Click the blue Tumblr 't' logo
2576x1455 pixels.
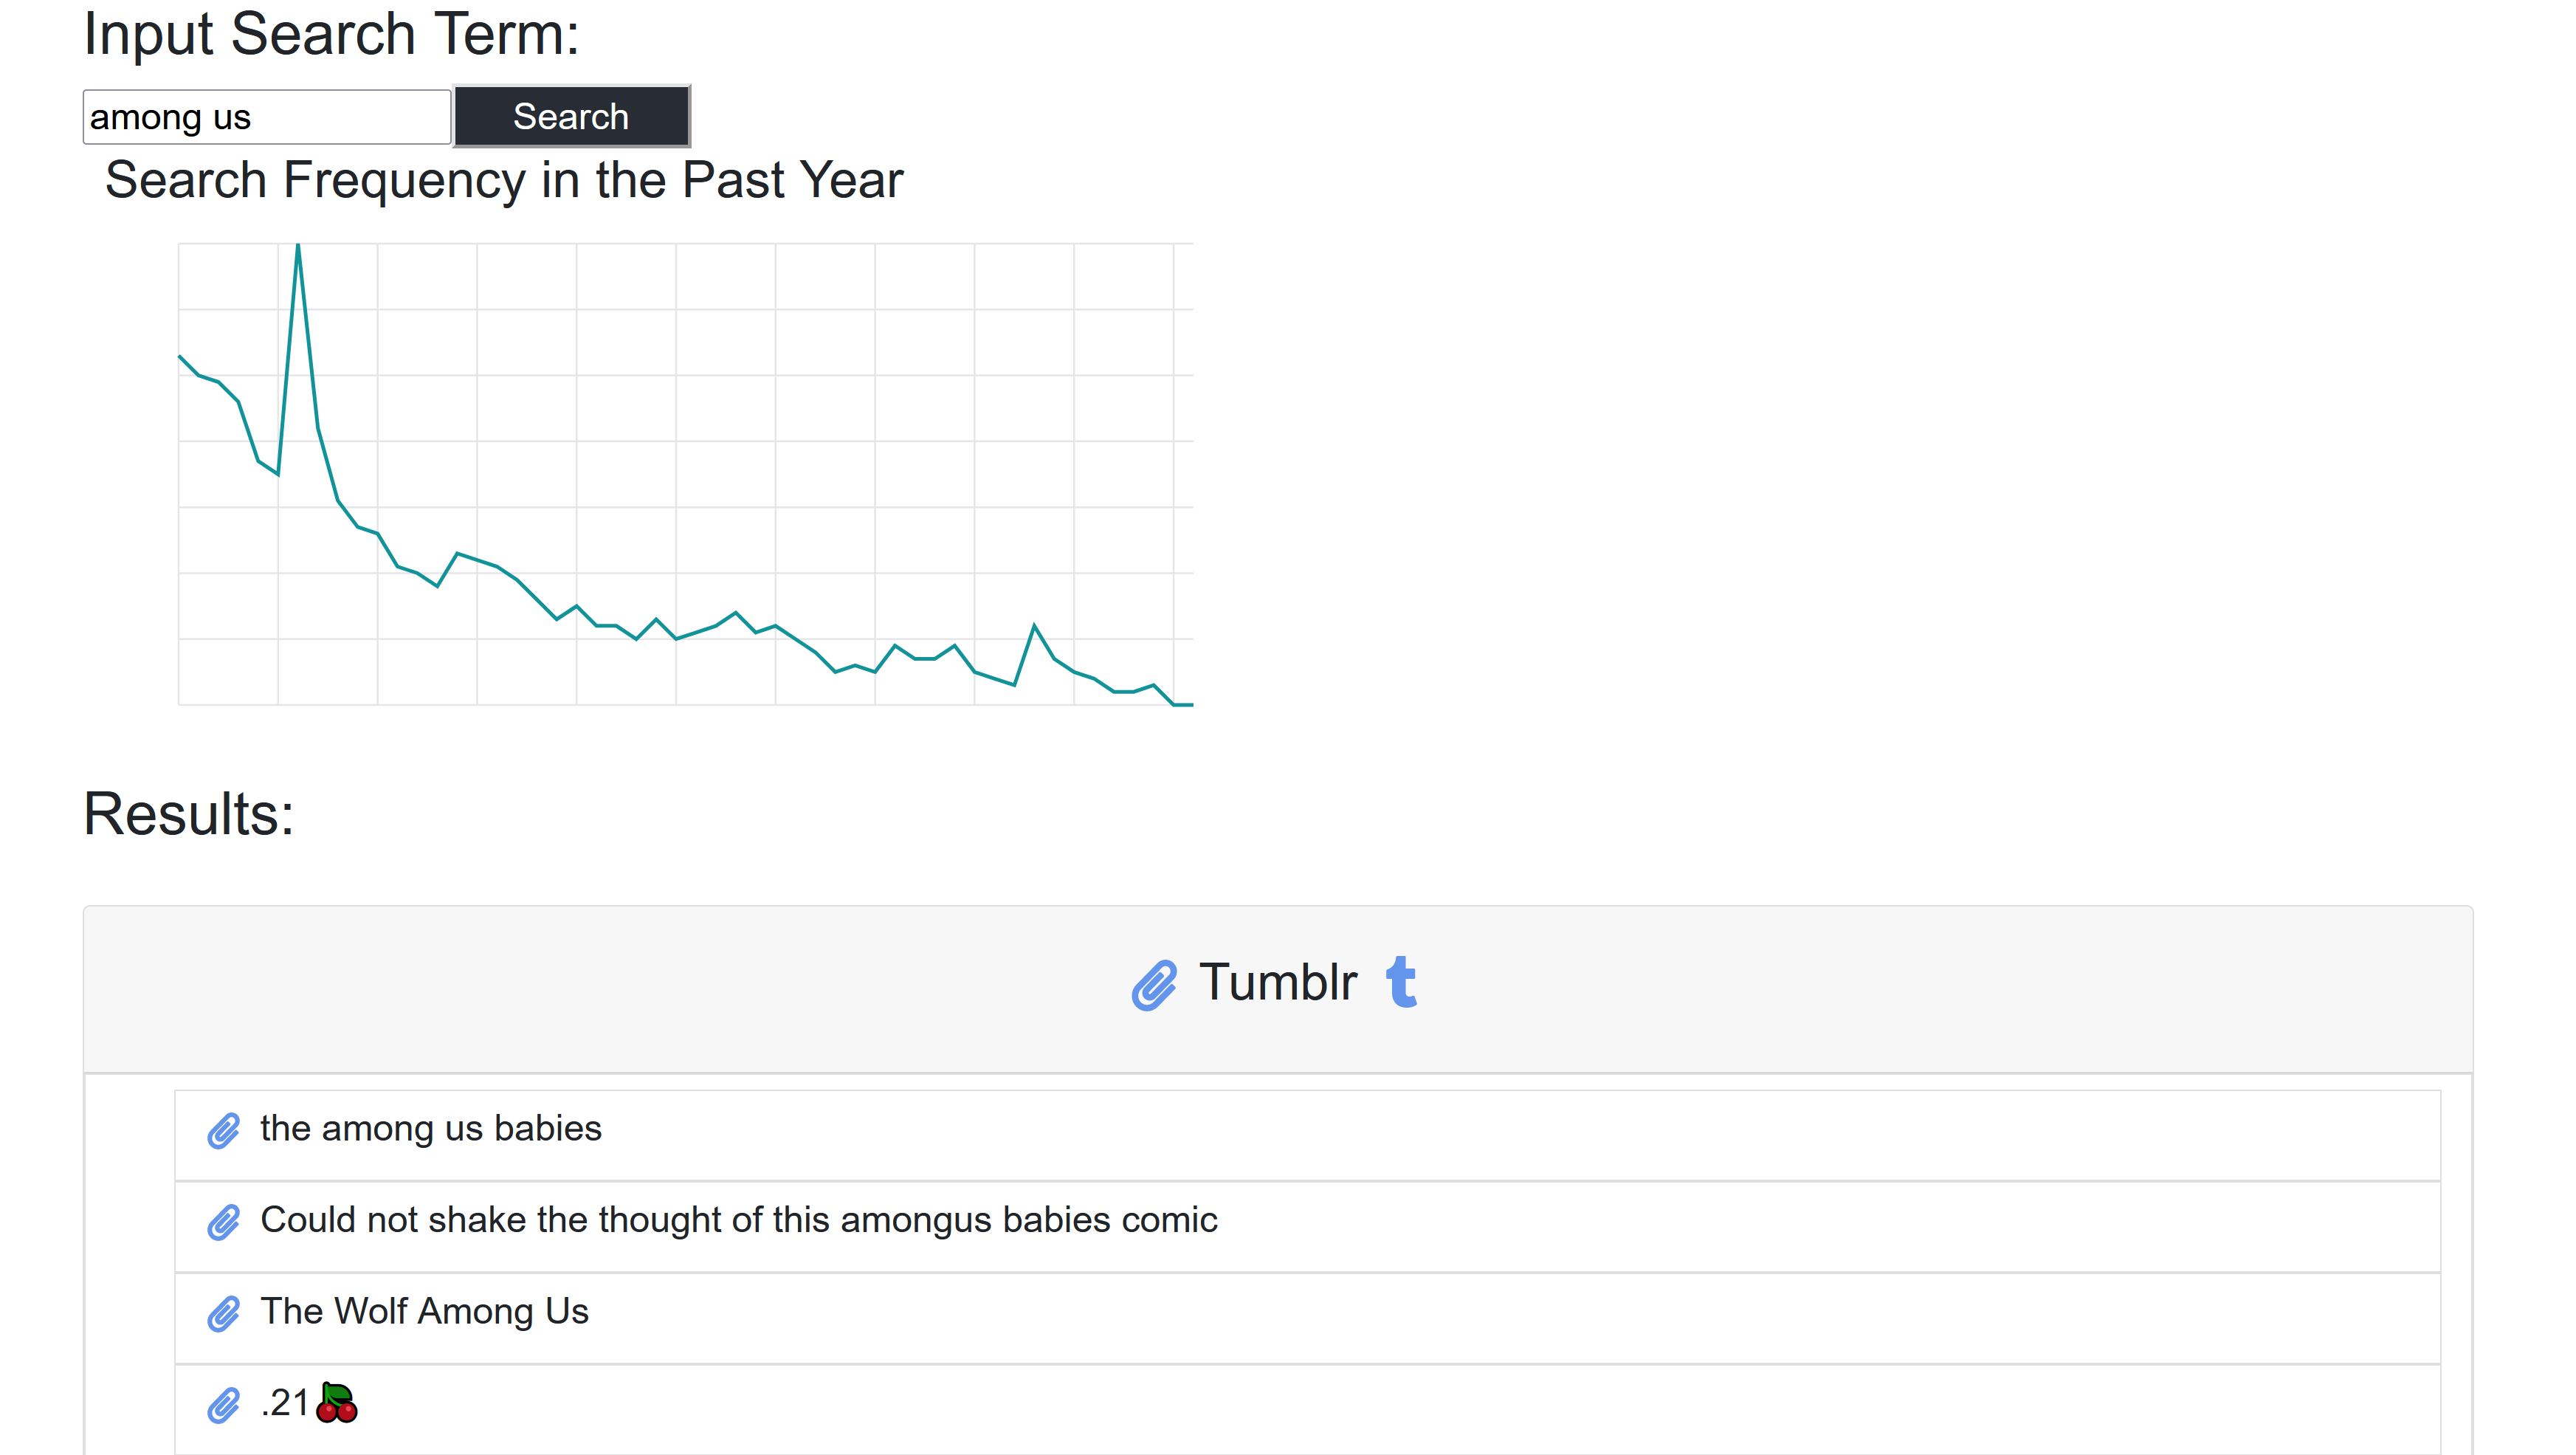[x=1401, y=982]
